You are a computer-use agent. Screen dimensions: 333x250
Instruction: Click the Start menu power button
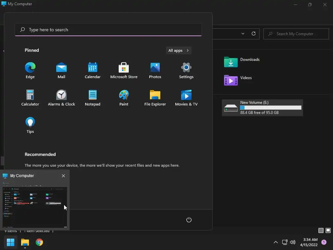point(189,220)
